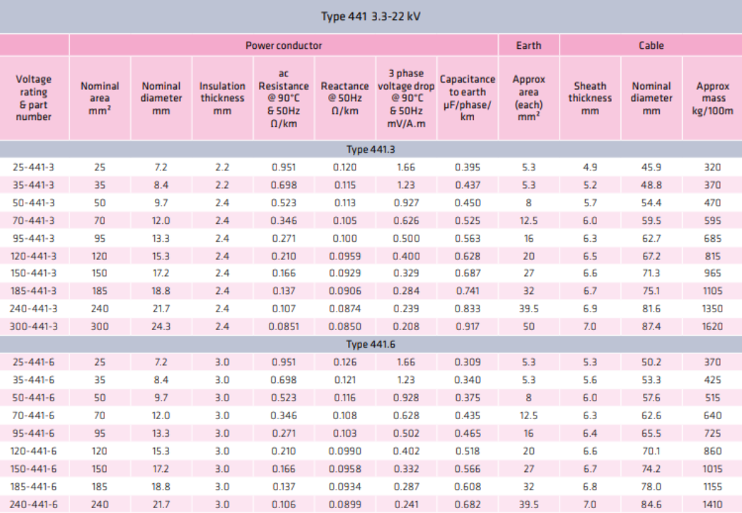
Task: Select capacitance value '0.833'
Action: pyautogui.click(x=467, y=309)
